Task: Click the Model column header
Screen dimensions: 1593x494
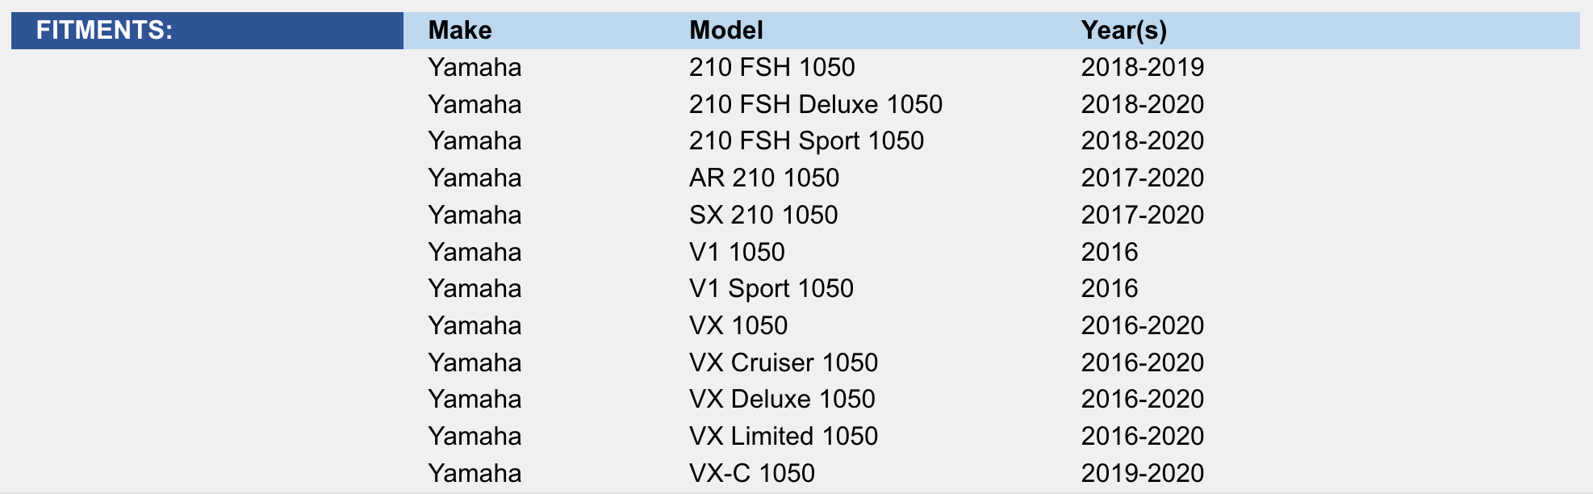Action: click(725, 31)
